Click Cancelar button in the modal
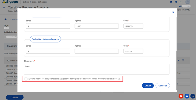Viewport: 196px width, 100px height. [x=163, y=86]
